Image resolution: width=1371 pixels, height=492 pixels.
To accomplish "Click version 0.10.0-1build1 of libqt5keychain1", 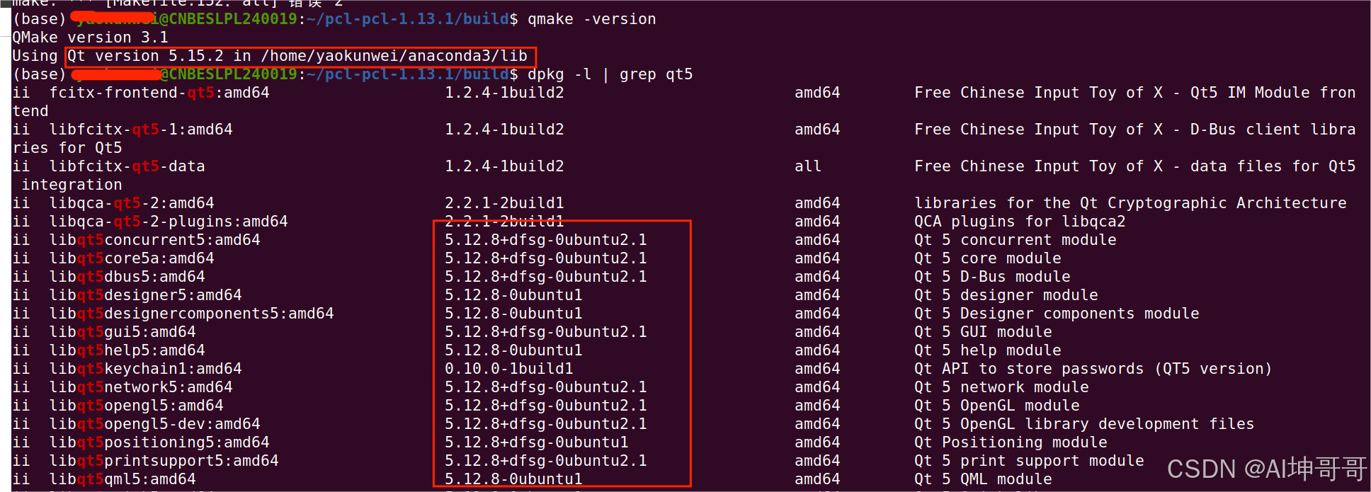I will pyautogui.click(x=509, y=369).
